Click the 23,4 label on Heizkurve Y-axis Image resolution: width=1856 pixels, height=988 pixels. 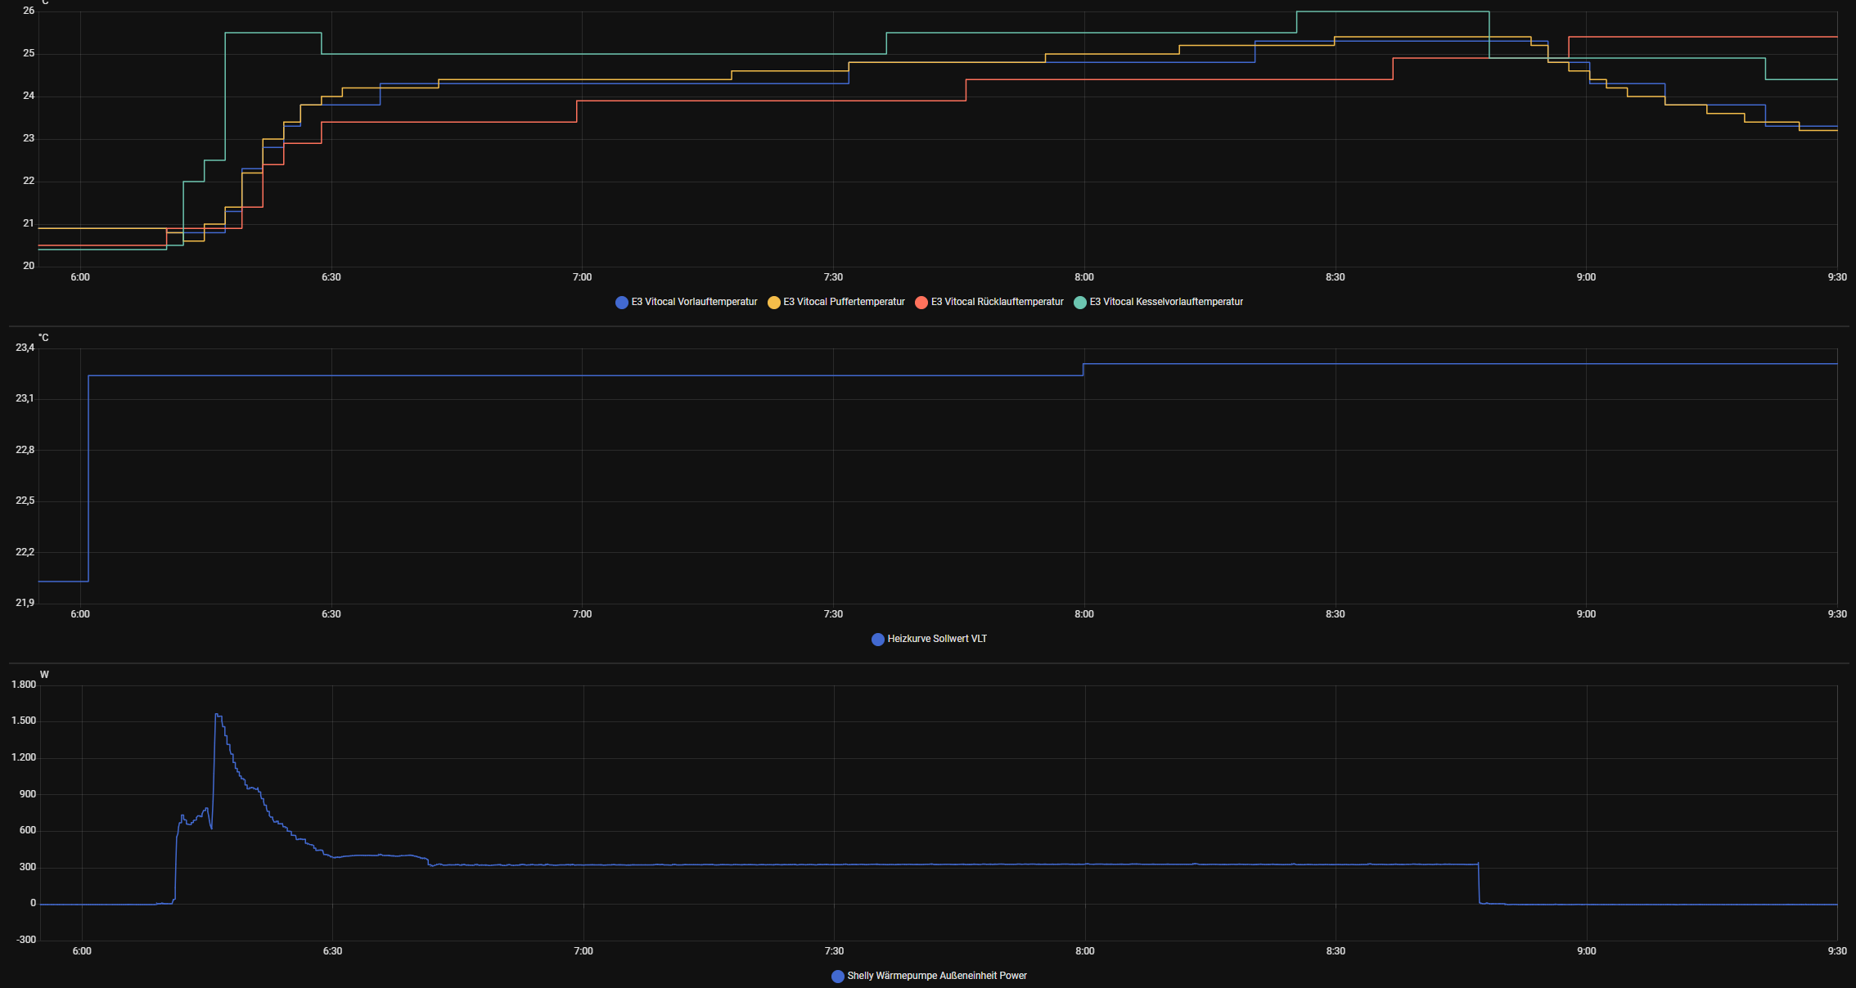click(x=25, y=348)
